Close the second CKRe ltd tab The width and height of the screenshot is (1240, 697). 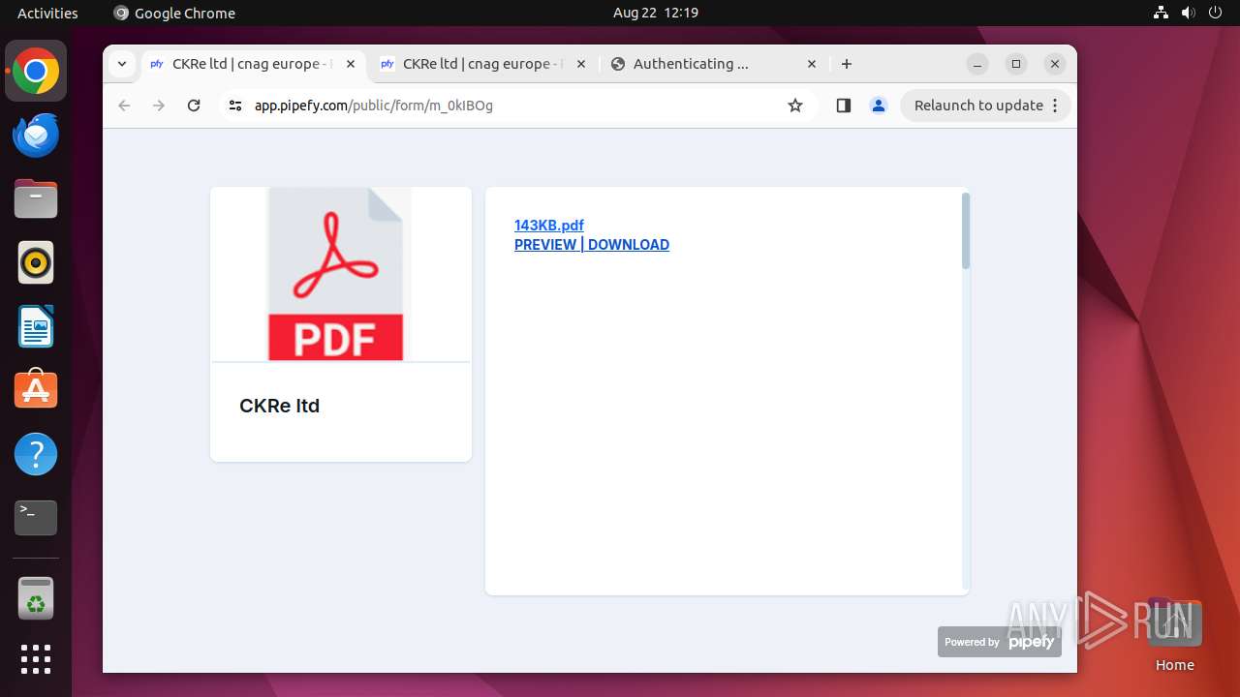point(581,64)
